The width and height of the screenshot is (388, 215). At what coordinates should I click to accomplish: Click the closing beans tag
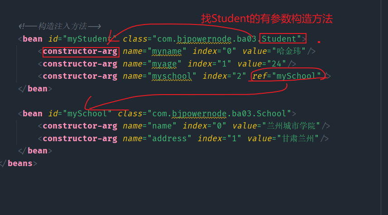(19, 163)
